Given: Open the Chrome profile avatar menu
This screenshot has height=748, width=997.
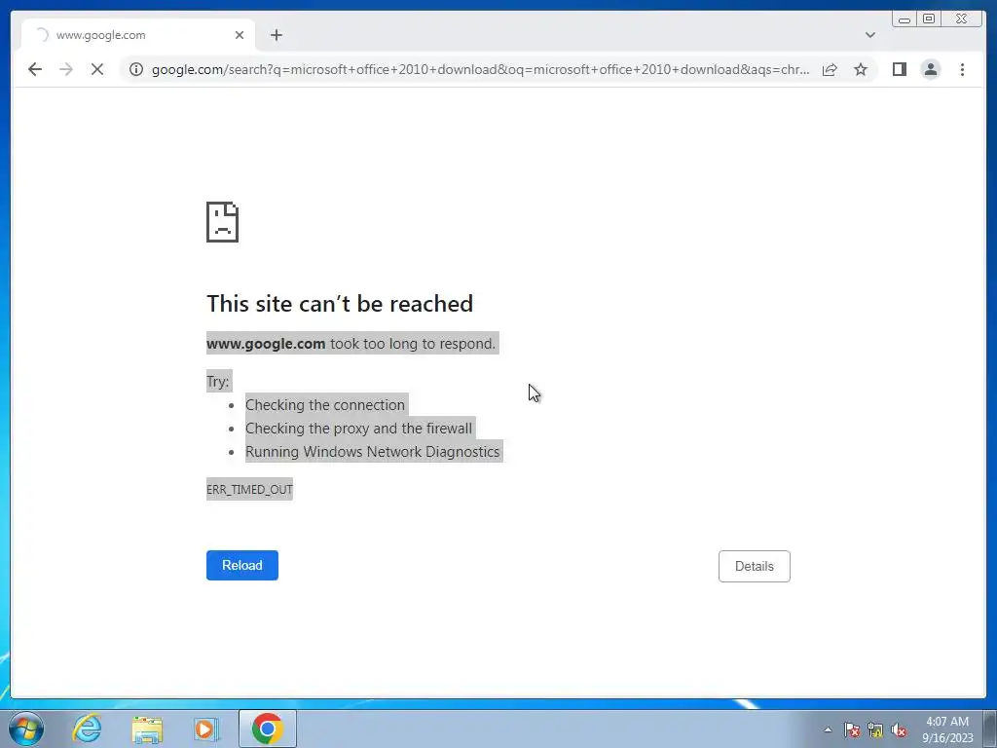Looking at the screenshot, I should click(x=930, y=69).
